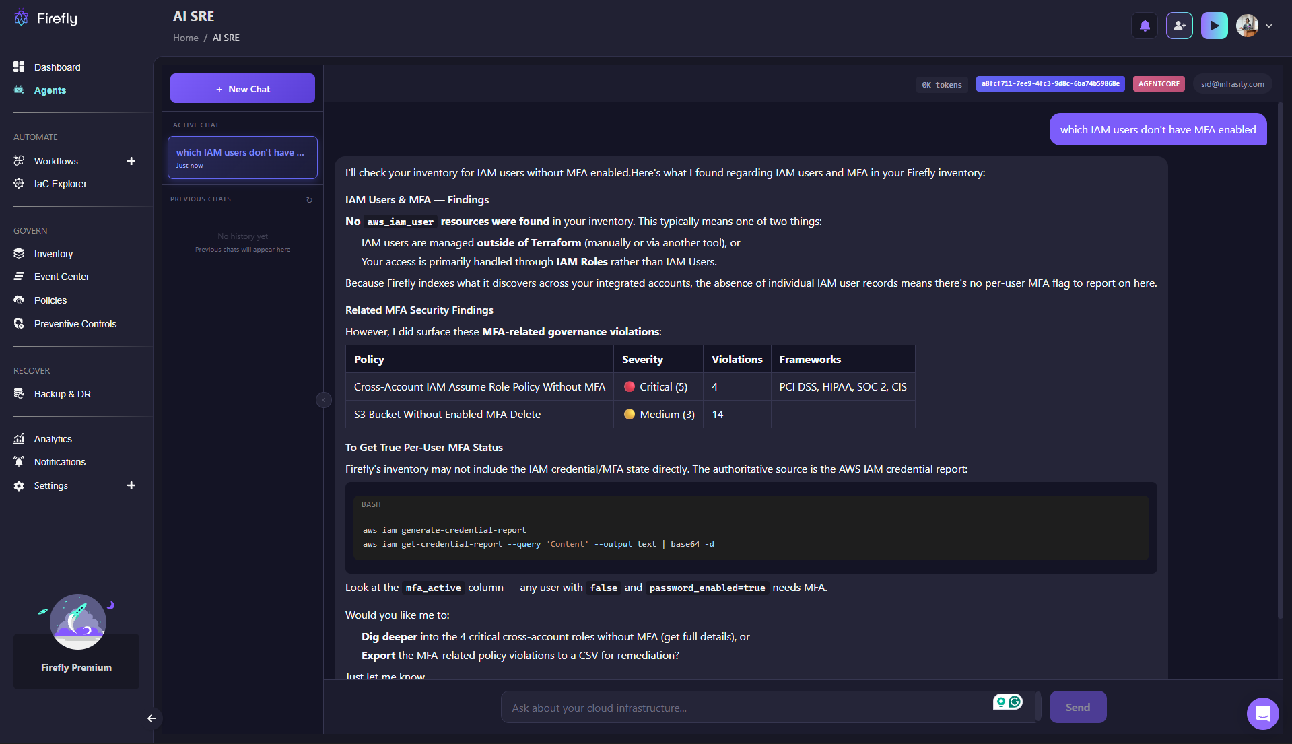Open the support chat bubble widget
The width and height of the screenshot is (1292, 744).
pyautogui.click(x=1262, y=713)
